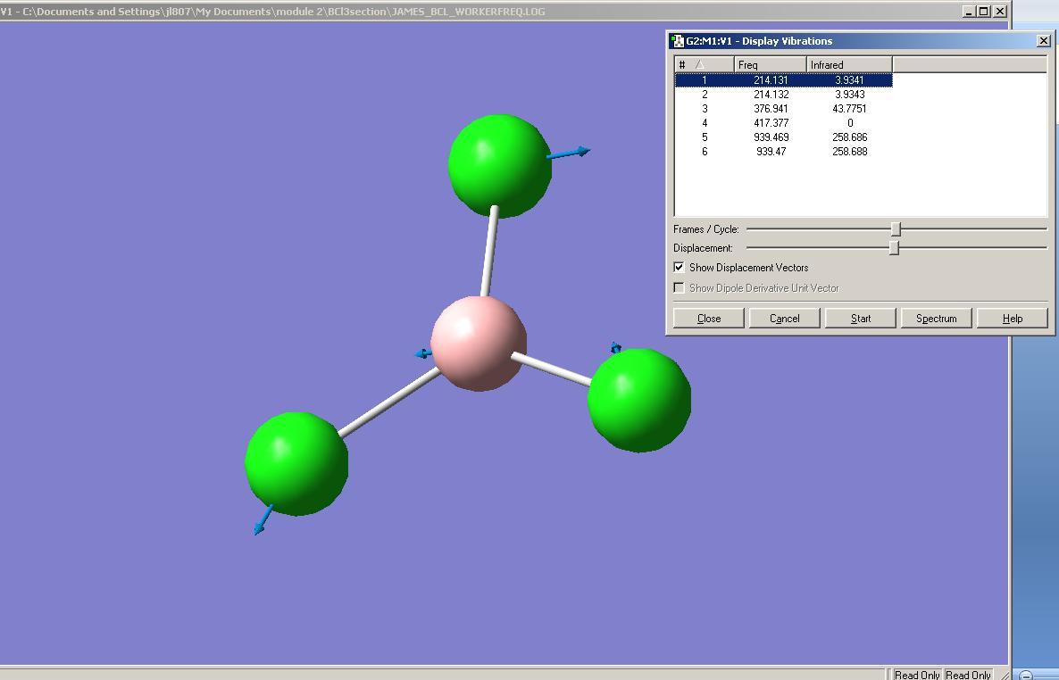Sort by the # column header
The height and width of the screenshot is (680, 1059).
(705, 65)
